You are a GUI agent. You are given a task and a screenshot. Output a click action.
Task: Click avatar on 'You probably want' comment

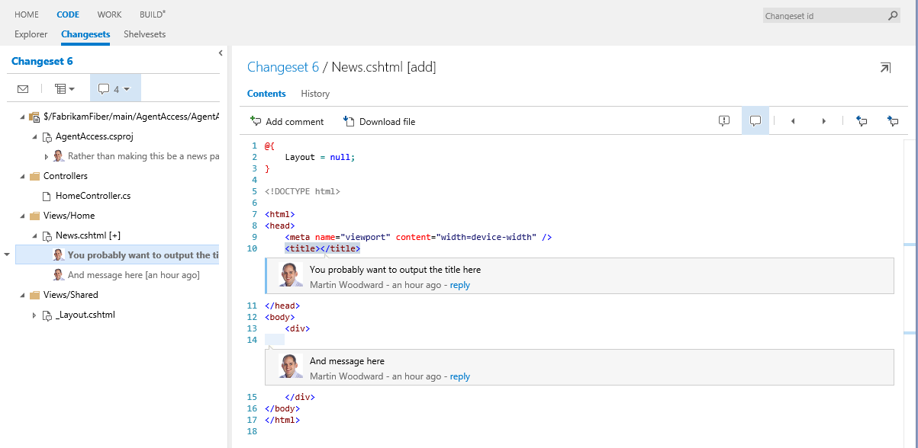coord(291,275)
